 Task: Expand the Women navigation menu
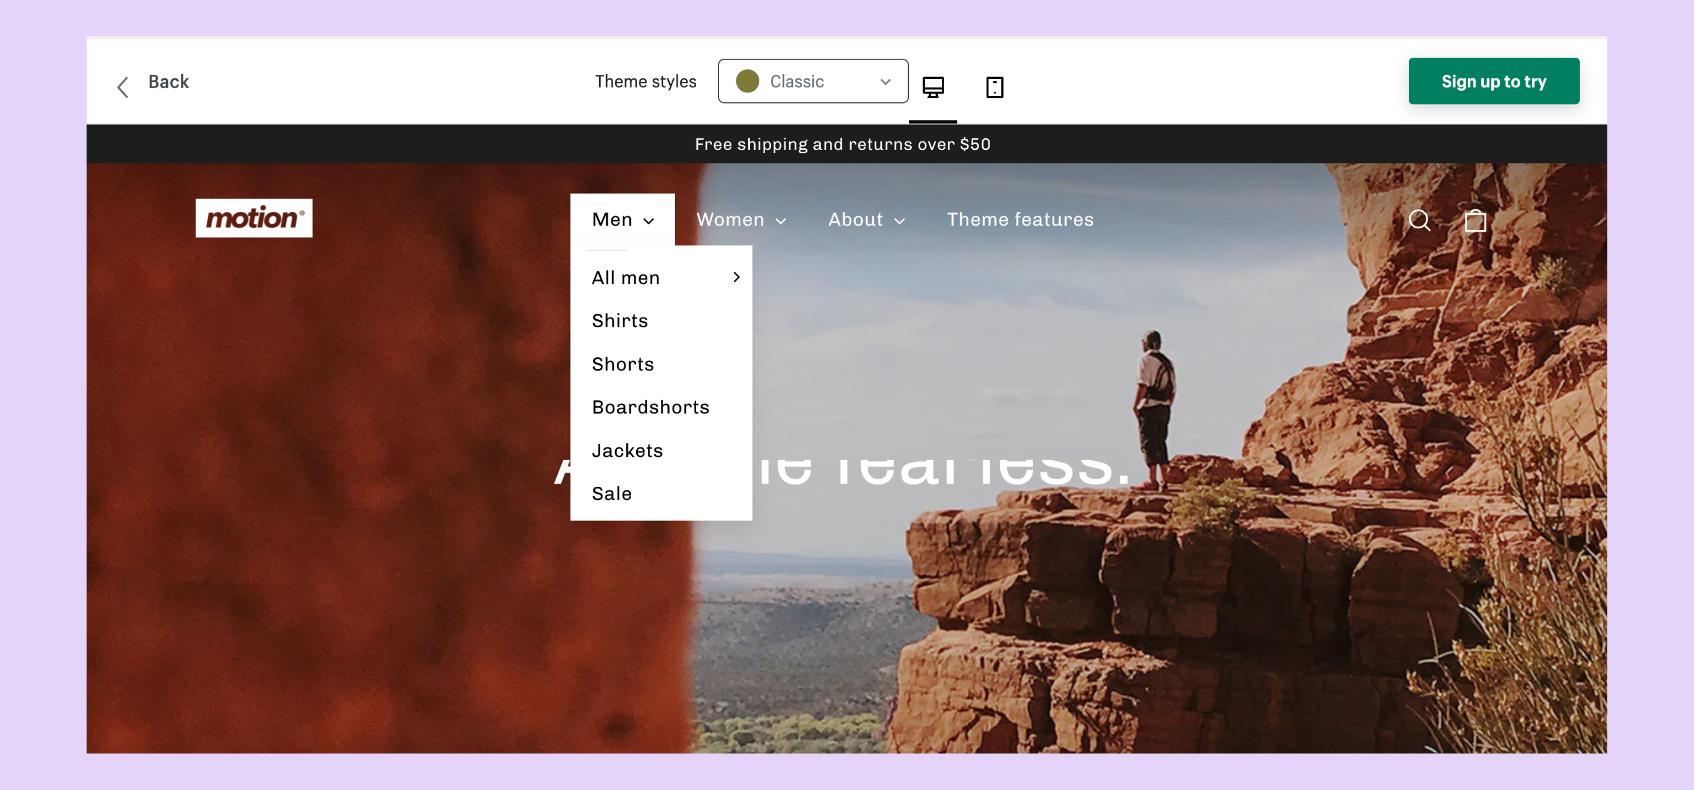(740, 220)
